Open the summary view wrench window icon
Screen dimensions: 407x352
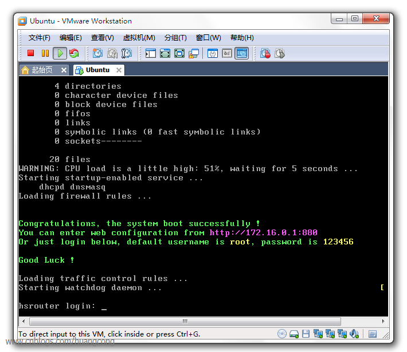(x=213, y=53)
